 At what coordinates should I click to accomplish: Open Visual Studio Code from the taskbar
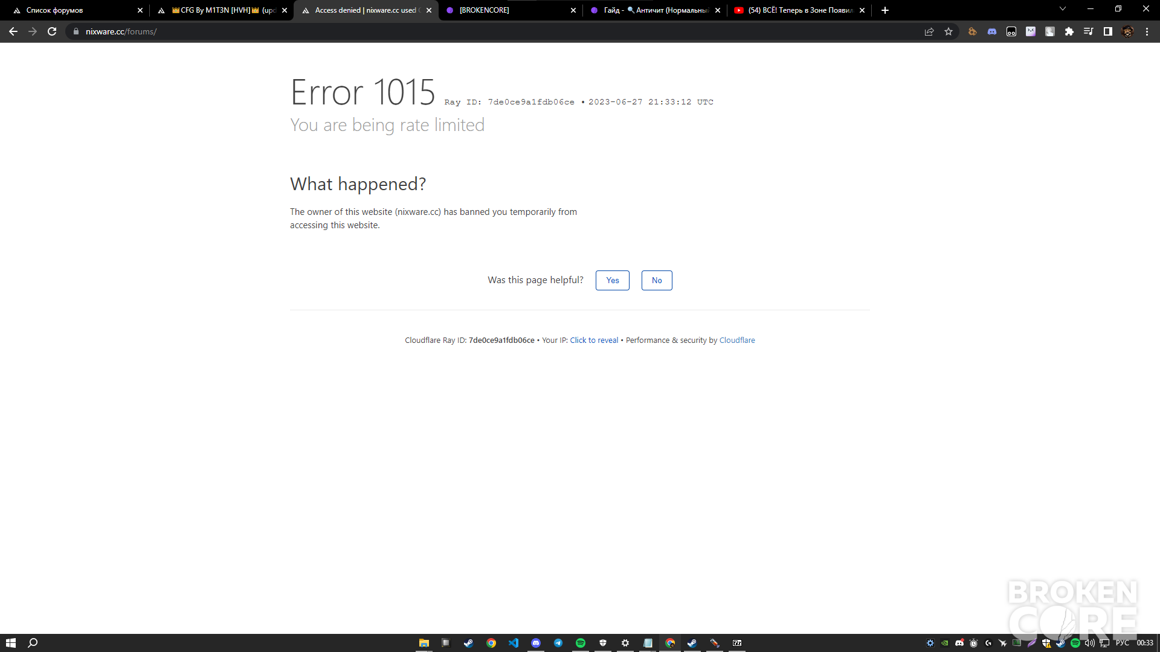[514, 643]
